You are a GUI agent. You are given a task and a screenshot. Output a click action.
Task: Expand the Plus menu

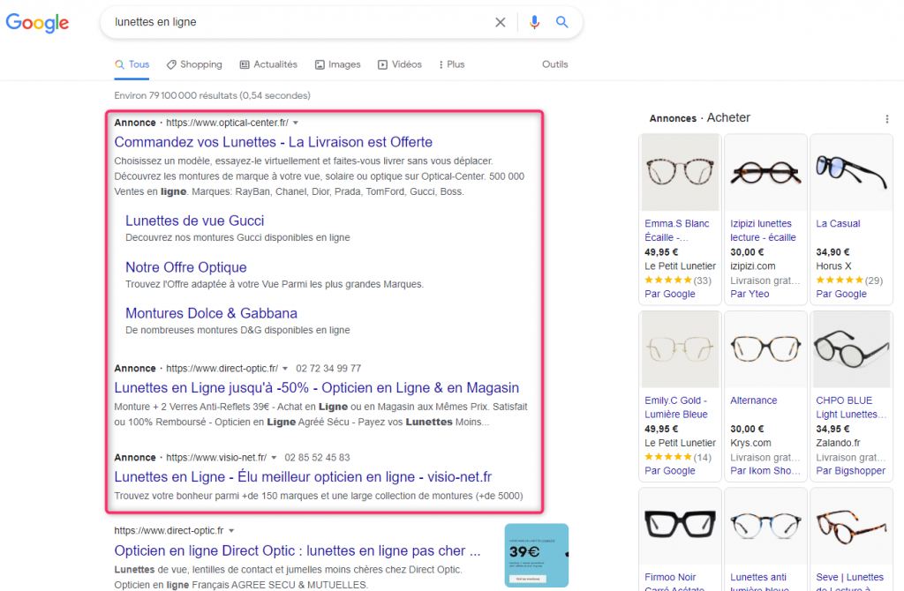click(451, 64)
